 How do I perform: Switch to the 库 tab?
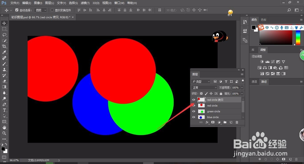[x=253, y=50]
